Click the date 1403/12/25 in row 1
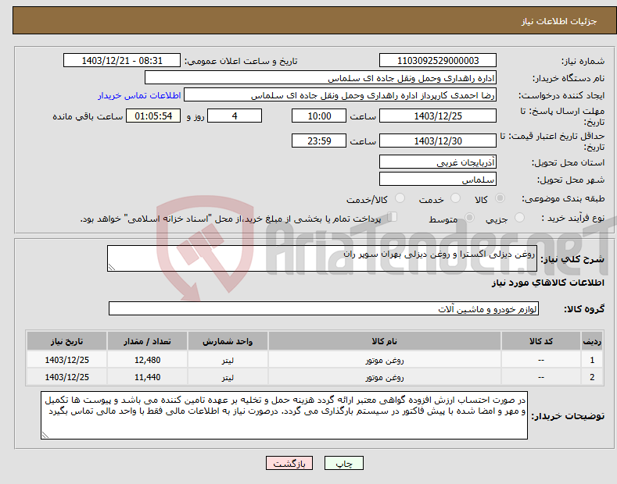 click(67, 360)
